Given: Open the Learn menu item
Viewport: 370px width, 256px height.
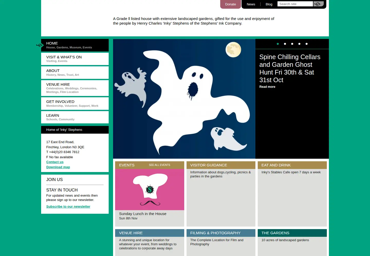Looking at the screenshot, I should [x=75, y=117].
